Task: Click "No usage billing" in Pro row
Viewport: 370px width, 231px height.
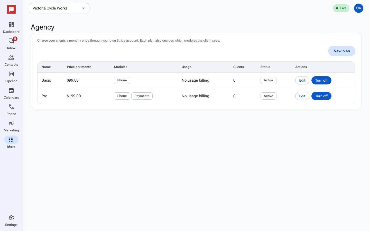Action: [196, 96]
